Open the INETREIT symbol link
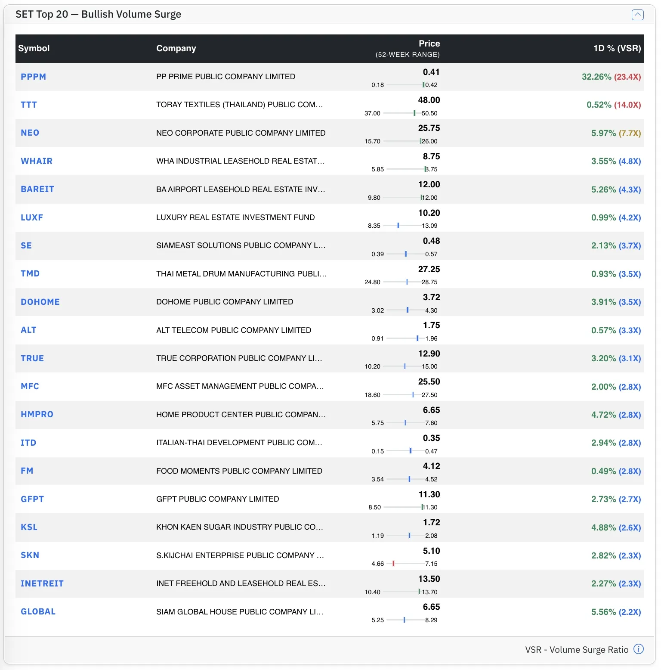The image size is (661, 670). point(42,583)
